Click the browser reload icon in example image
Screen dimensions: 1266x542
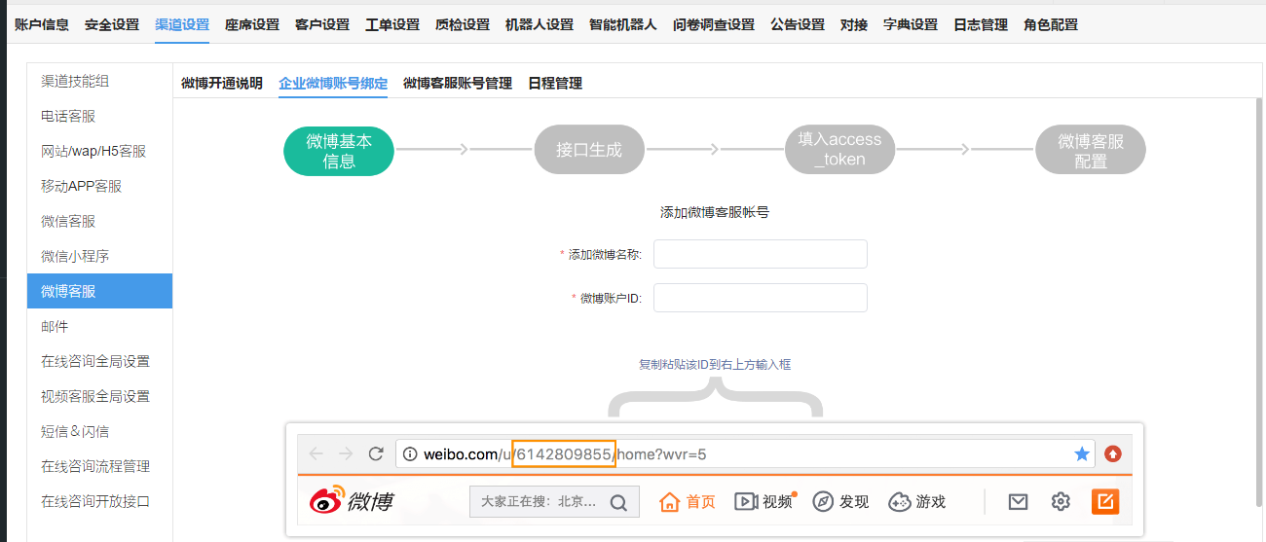pyautogui.click(x=376, y=453)
